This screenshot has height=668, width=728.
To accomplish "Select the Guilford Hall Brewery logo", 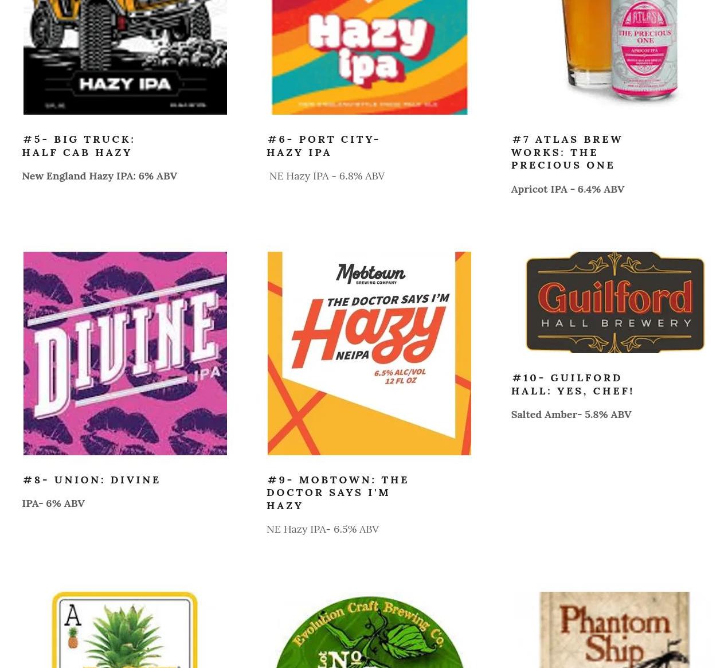I will click(615, 302).
